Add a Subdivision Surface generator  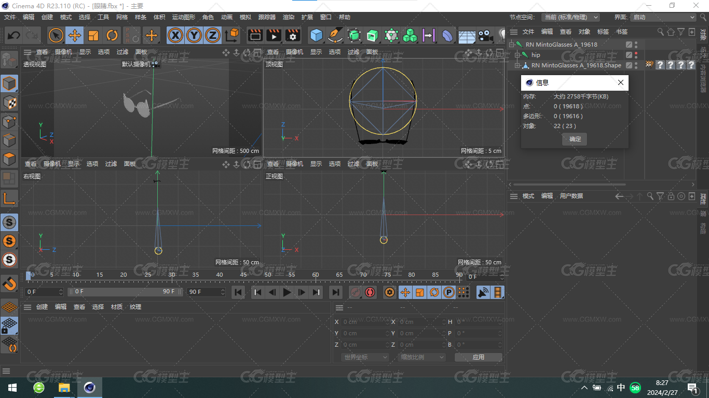click(354, 35)
